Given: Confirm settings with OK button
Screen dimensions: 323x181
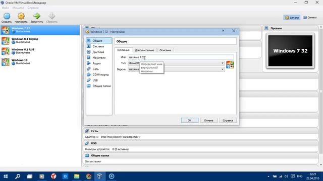Looking at the screenshot, I should pyautogui.click(x=190, y=121).
